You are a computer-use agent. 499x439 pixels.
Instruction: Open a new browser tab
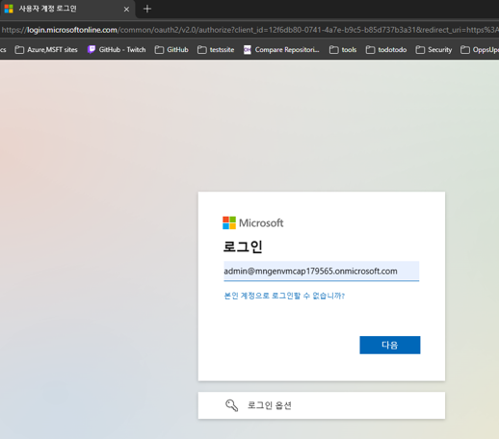click(147, 9)
